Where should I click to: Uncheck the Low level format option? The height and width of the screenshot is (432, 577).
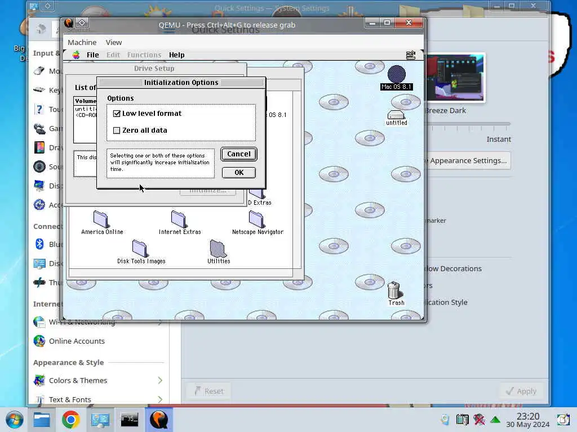117,114
